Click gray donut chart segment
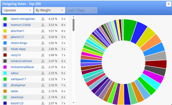The width and height of the screenshot is (172, 105). pyautogui.click(x=155, y=56)
